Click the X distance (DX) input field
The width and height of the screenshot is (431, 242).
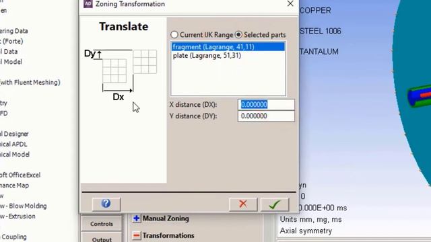click(x=266, y=105)
